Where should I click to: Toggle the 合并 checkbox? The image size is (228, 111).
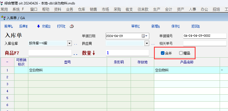click(x=163, y=53)
